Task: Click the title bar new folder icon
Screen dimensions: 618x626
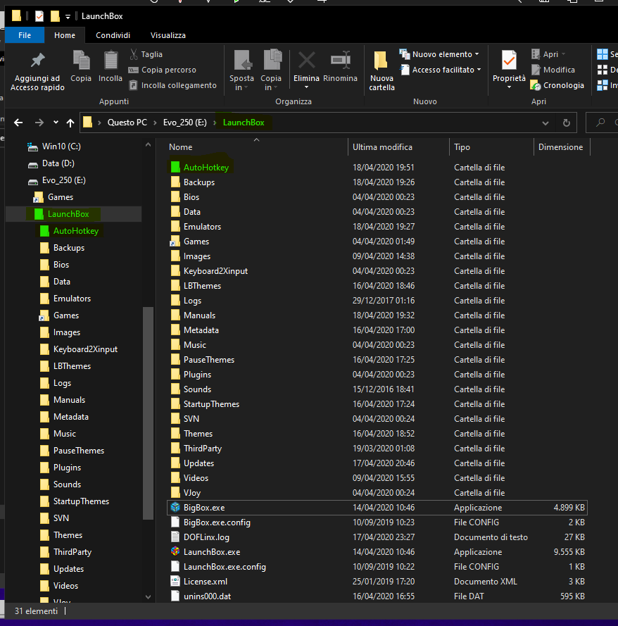Action: point(55,16)
